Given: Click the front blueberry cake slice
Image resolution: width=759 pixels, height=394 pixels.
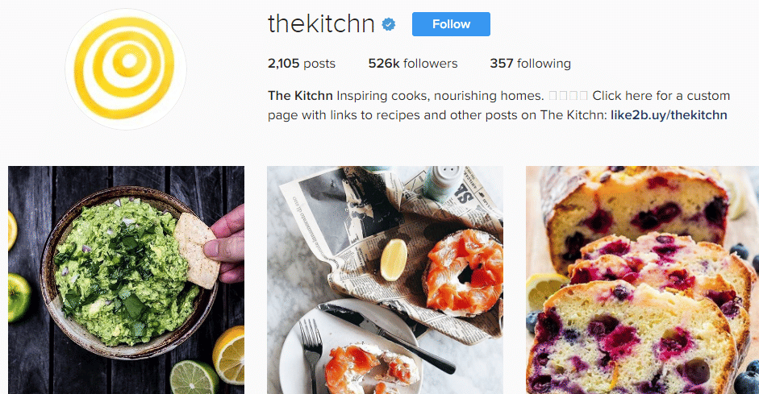Looking at the screenshot, I should point(629,338).
